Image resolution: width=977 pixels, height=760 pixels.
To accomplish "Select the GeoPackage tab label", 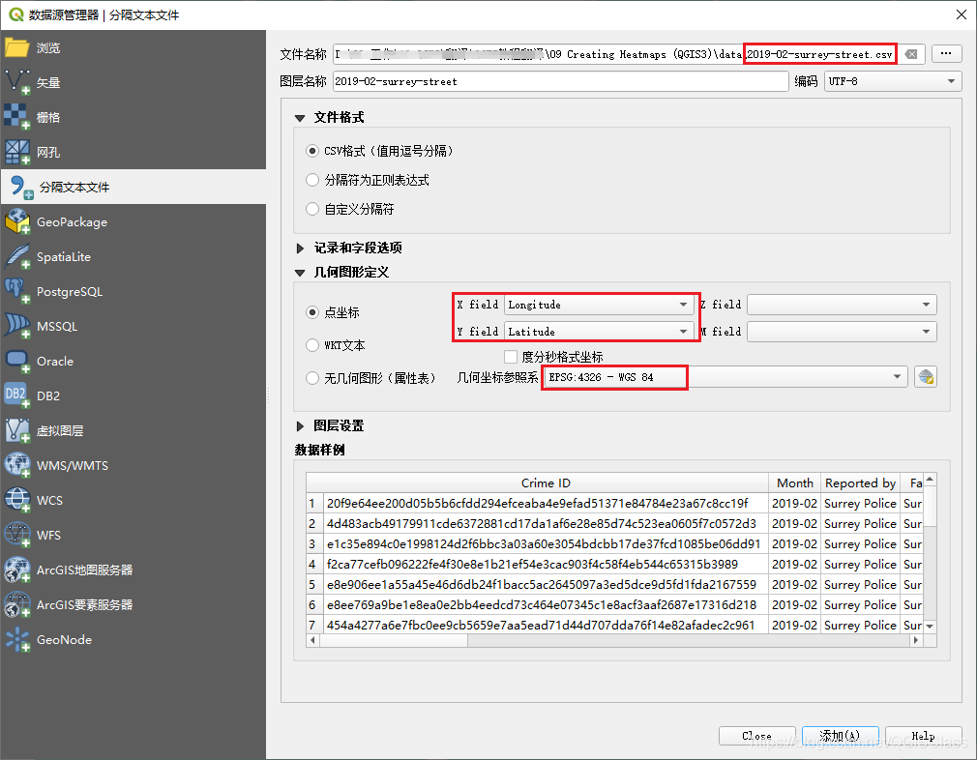I will (x=72, y=221).
